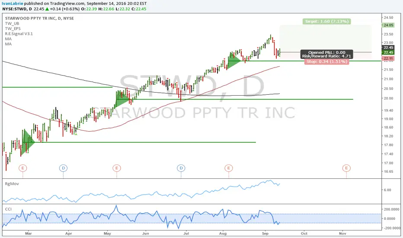Click the 19.40 price axis label
Screen dimensions: 403x238
(388, 110)
